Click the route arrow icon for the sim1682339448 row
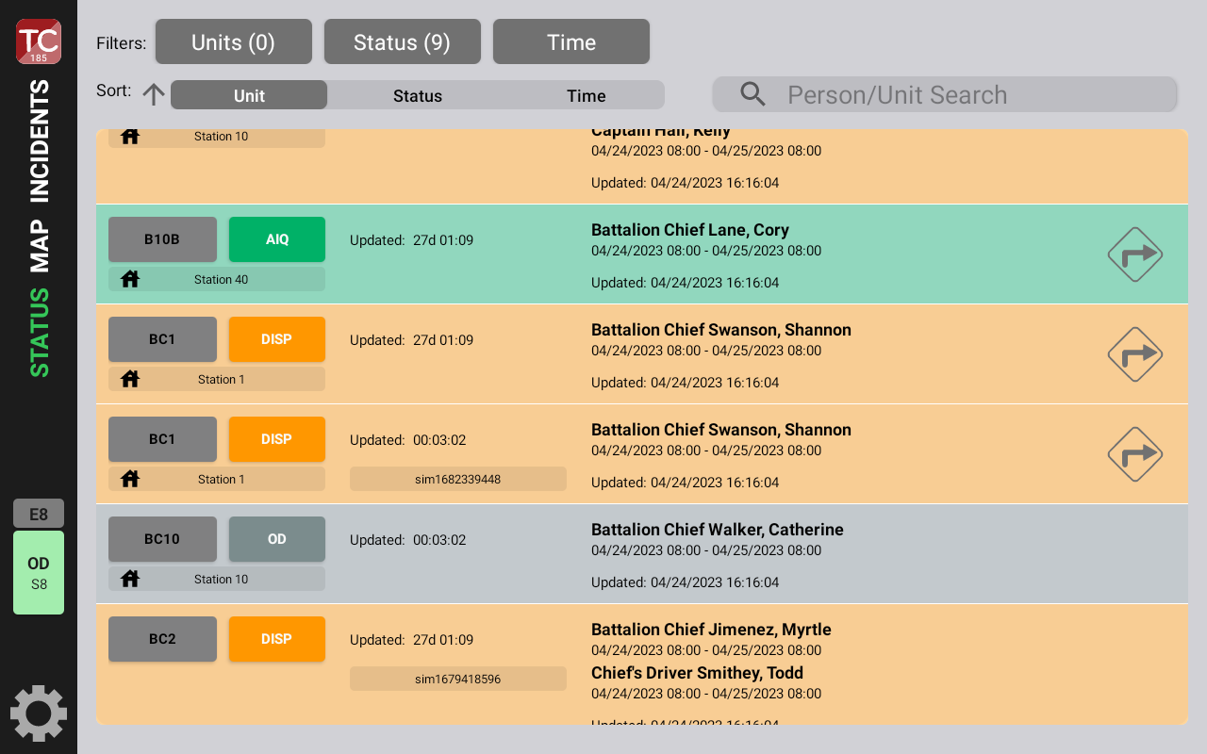 [1134, 454]
